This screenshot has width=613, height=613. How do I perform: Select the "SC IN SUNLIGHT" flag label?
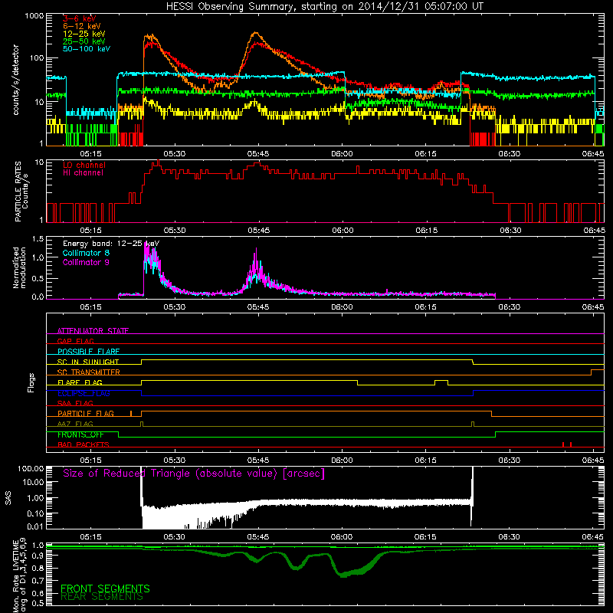(x=88, y=362)
